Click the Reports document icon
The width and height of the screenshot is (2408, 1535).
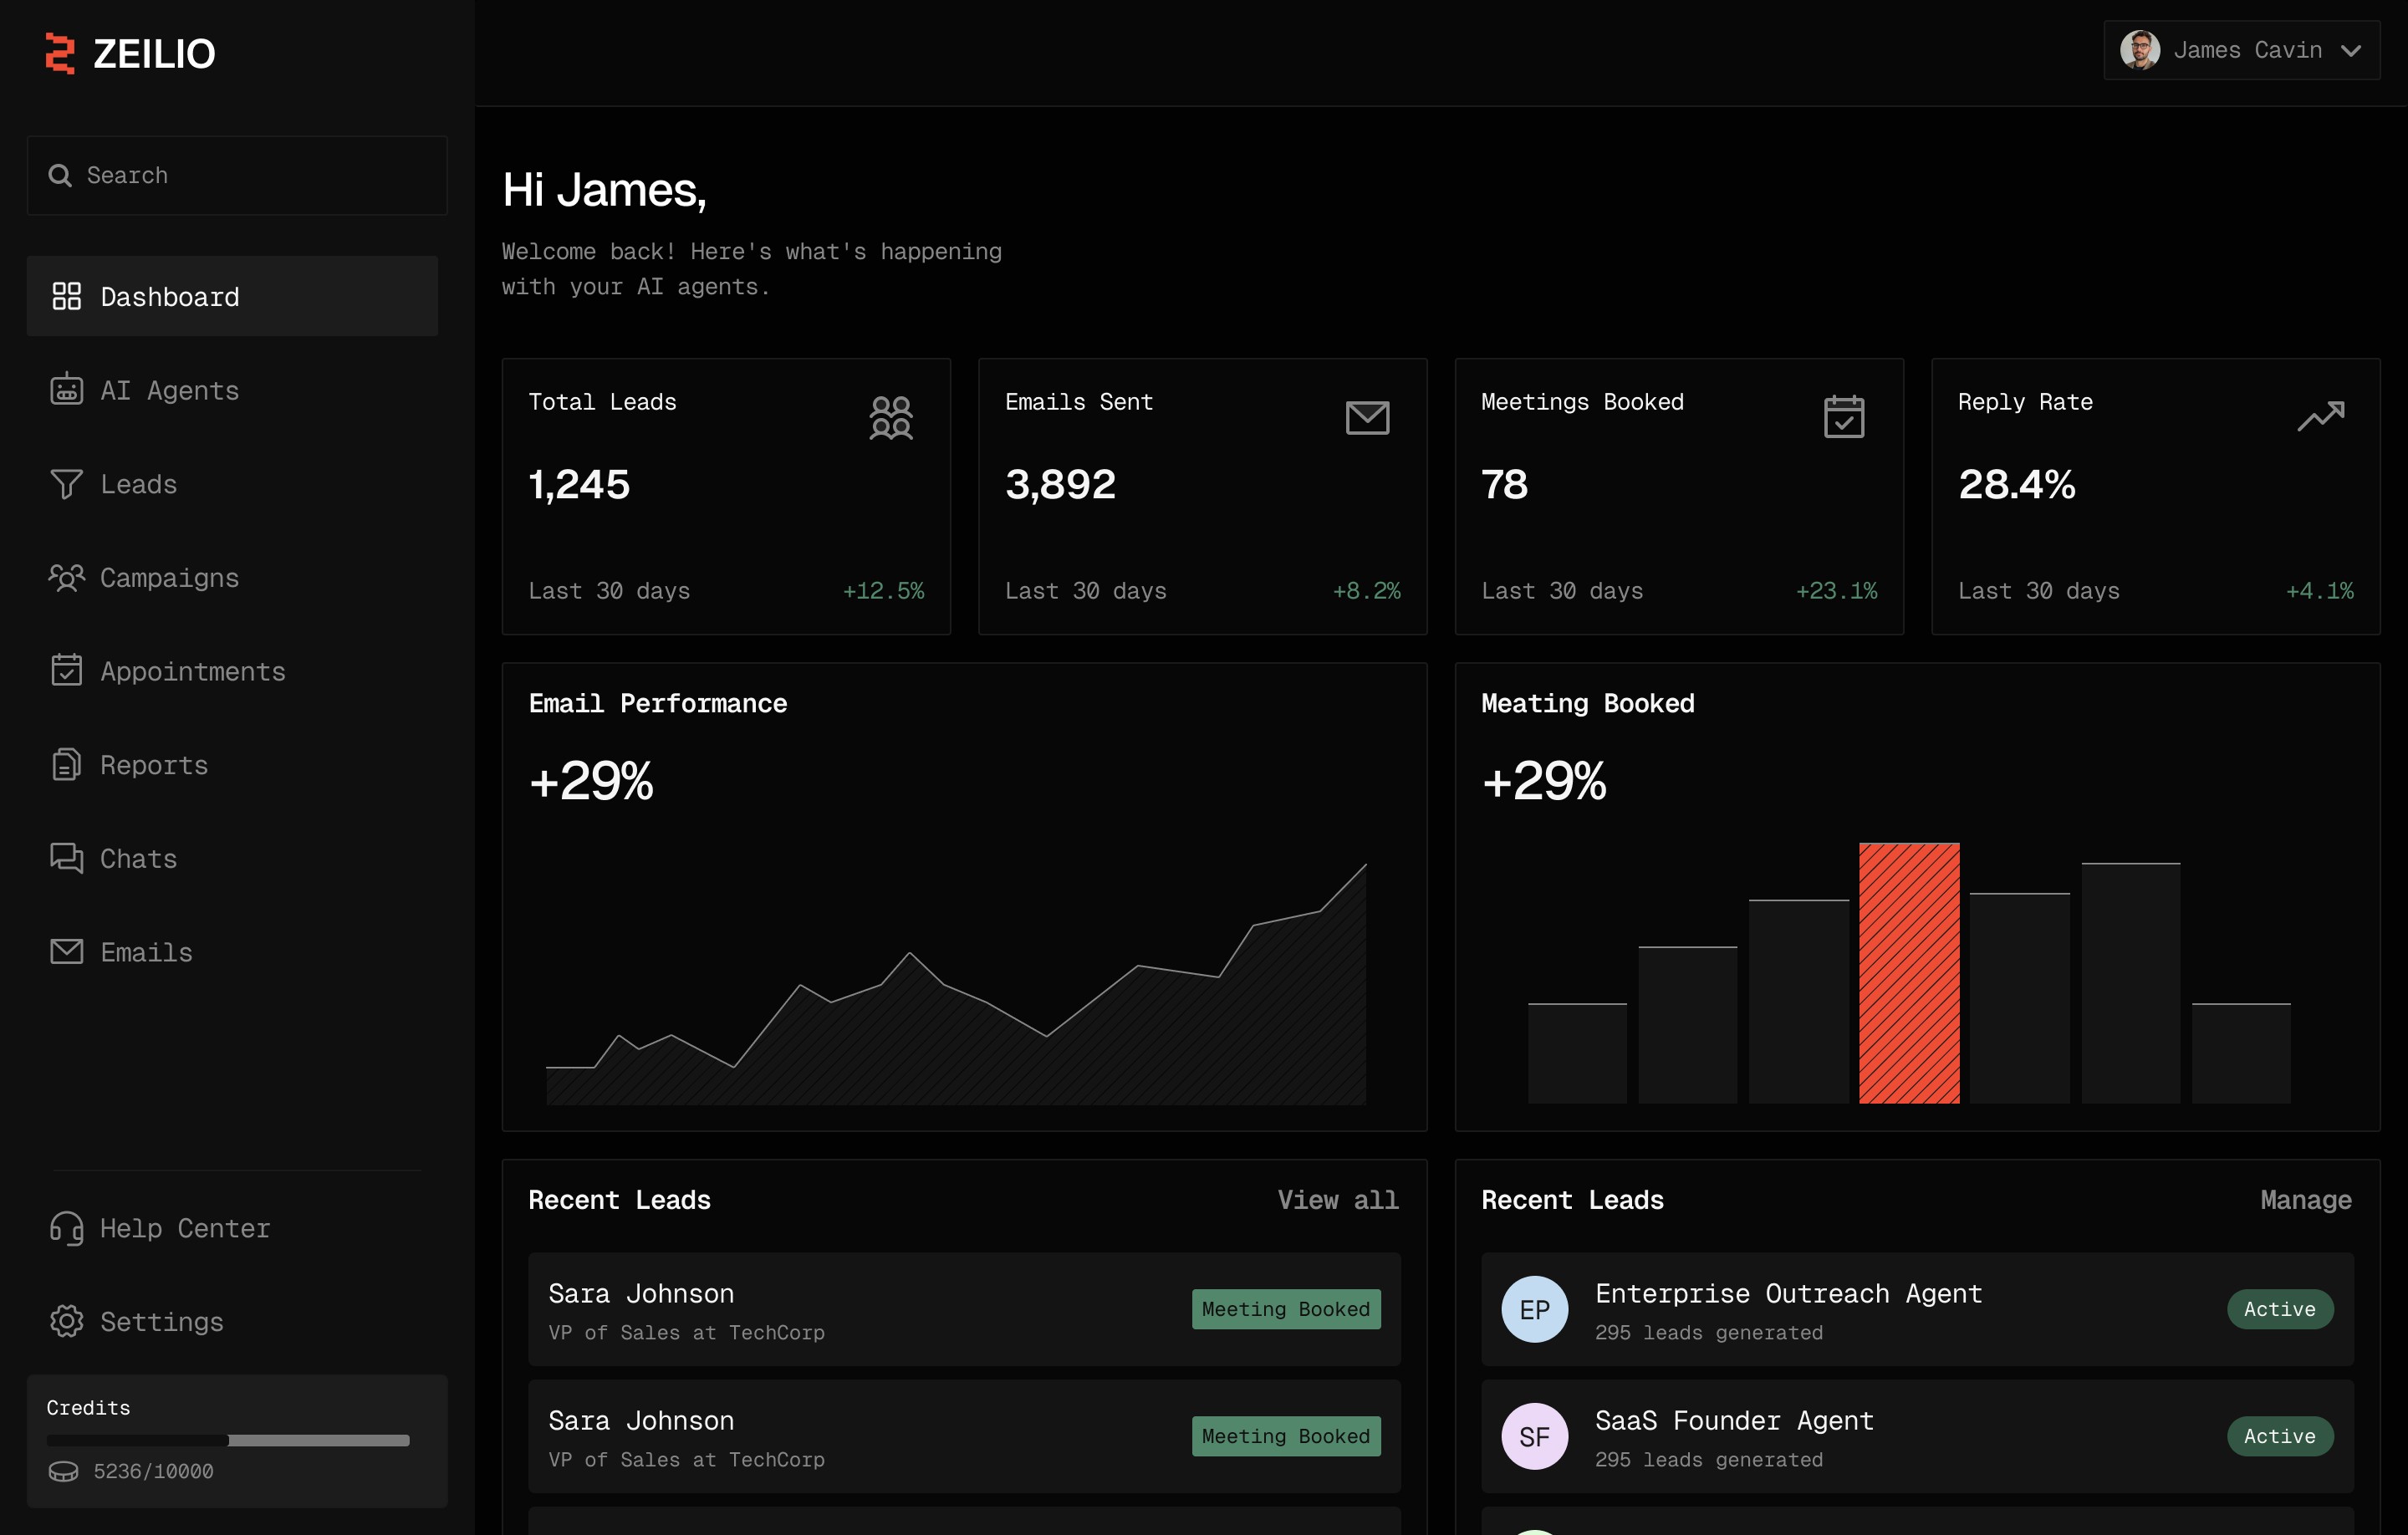[x=66, y=764]
